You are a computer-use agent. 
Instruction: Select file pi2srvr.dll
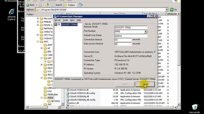pyautogui.click(x=74, y=103)
